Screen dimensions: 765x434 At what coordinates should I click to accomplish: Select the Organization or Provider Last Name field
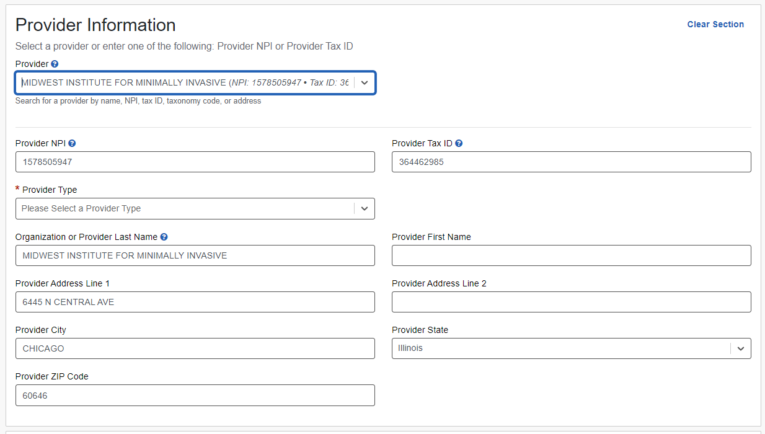[195, 255]
